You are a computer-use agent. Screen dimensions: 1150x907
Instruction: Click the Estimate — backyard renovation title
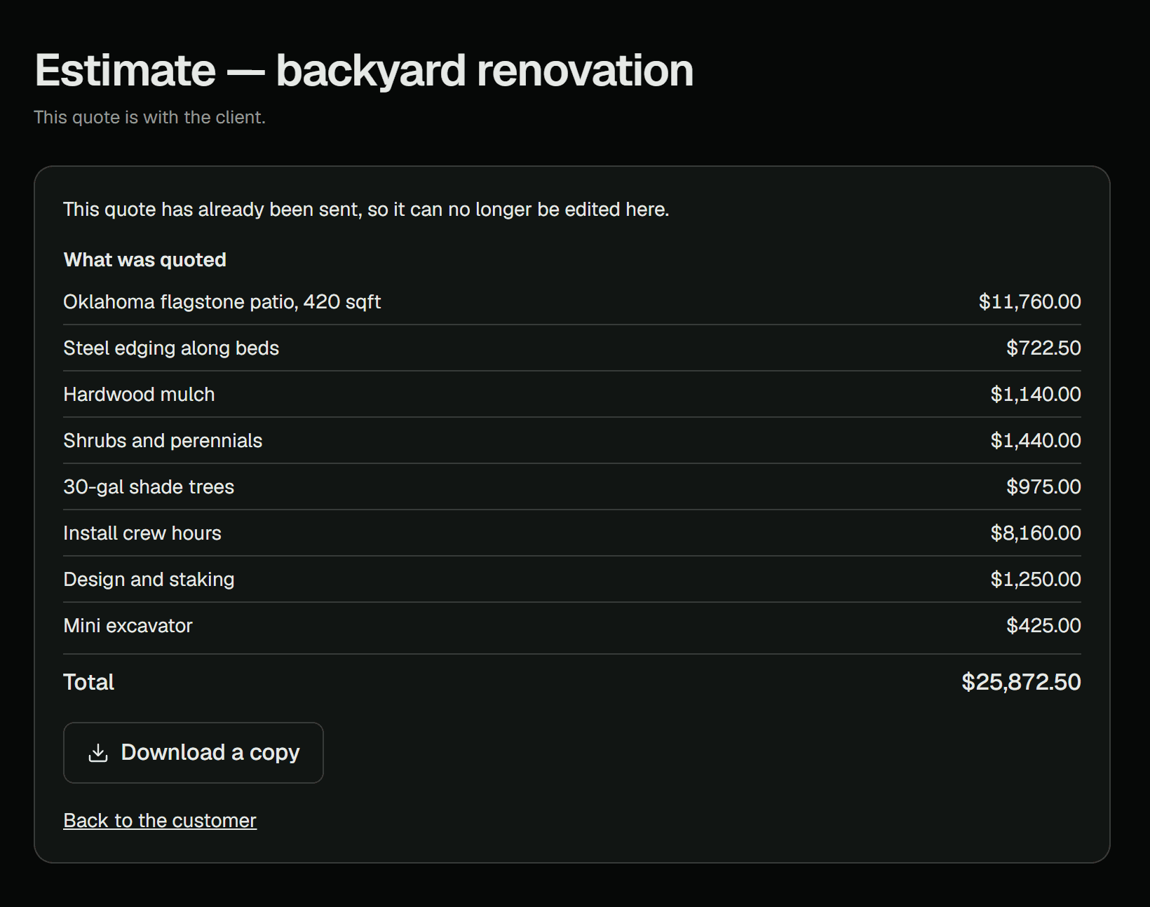[364, 71]
